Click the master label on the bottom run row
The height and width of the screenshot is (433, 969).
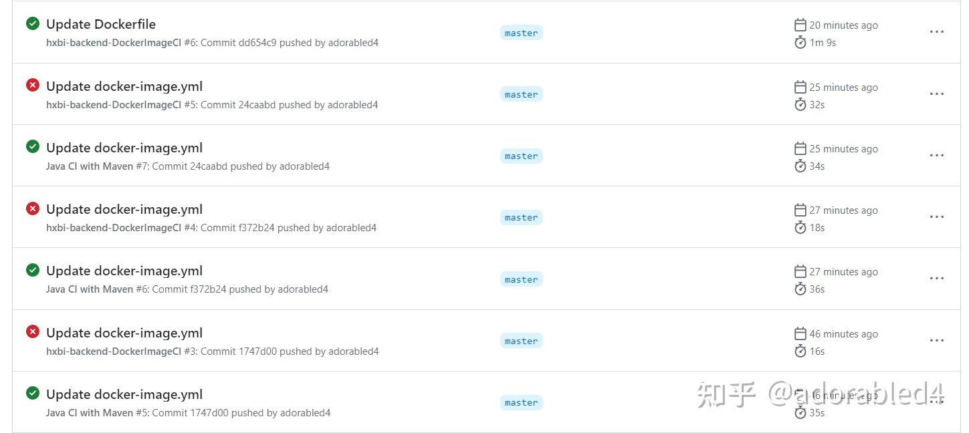tap(521, 402)
